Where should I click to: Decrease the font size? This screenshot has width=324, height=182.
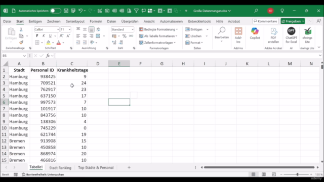click(68, 36)
